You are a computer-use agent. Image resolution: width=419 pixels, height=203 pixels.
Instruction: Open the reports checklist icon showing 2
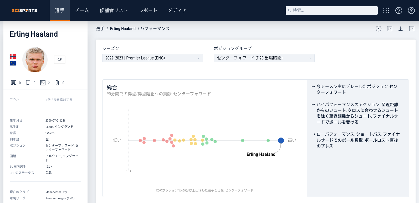43,83
